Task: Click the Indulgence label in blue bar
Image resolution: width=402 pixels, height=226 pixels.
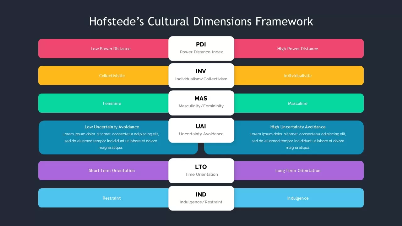Action: (x=298, y=198)
